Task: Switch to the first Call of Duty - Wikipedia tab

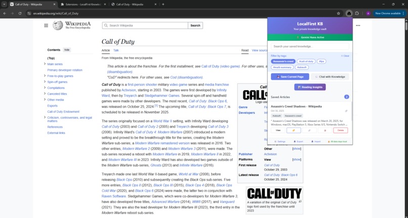Action: (x=32, y=4)
